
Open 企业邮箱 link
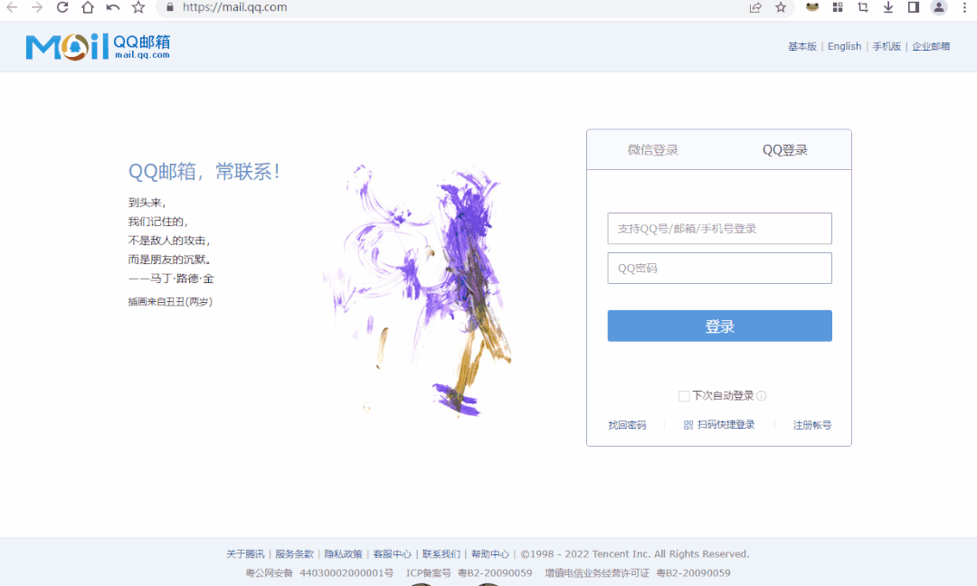[931, 46]
